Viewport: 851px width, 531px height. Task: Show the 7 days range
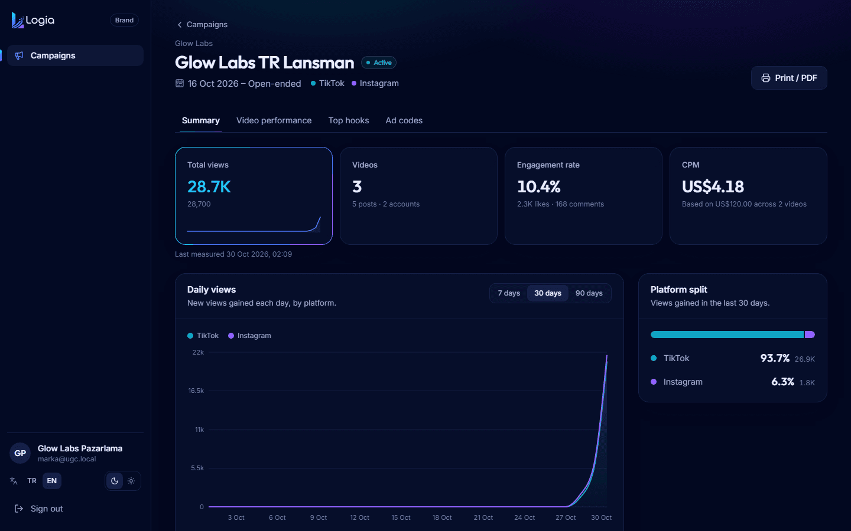click(509, 293)
